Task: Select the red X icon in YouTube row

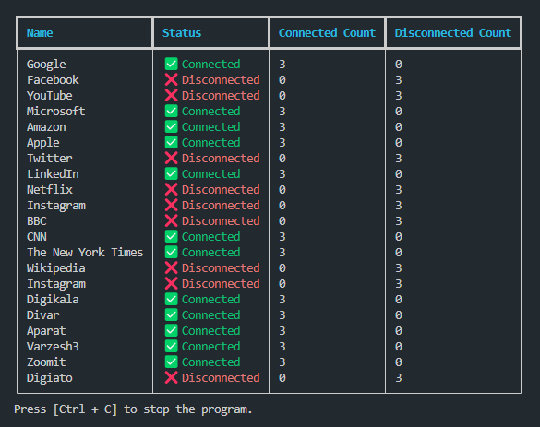Action: [x=171, y=95]
